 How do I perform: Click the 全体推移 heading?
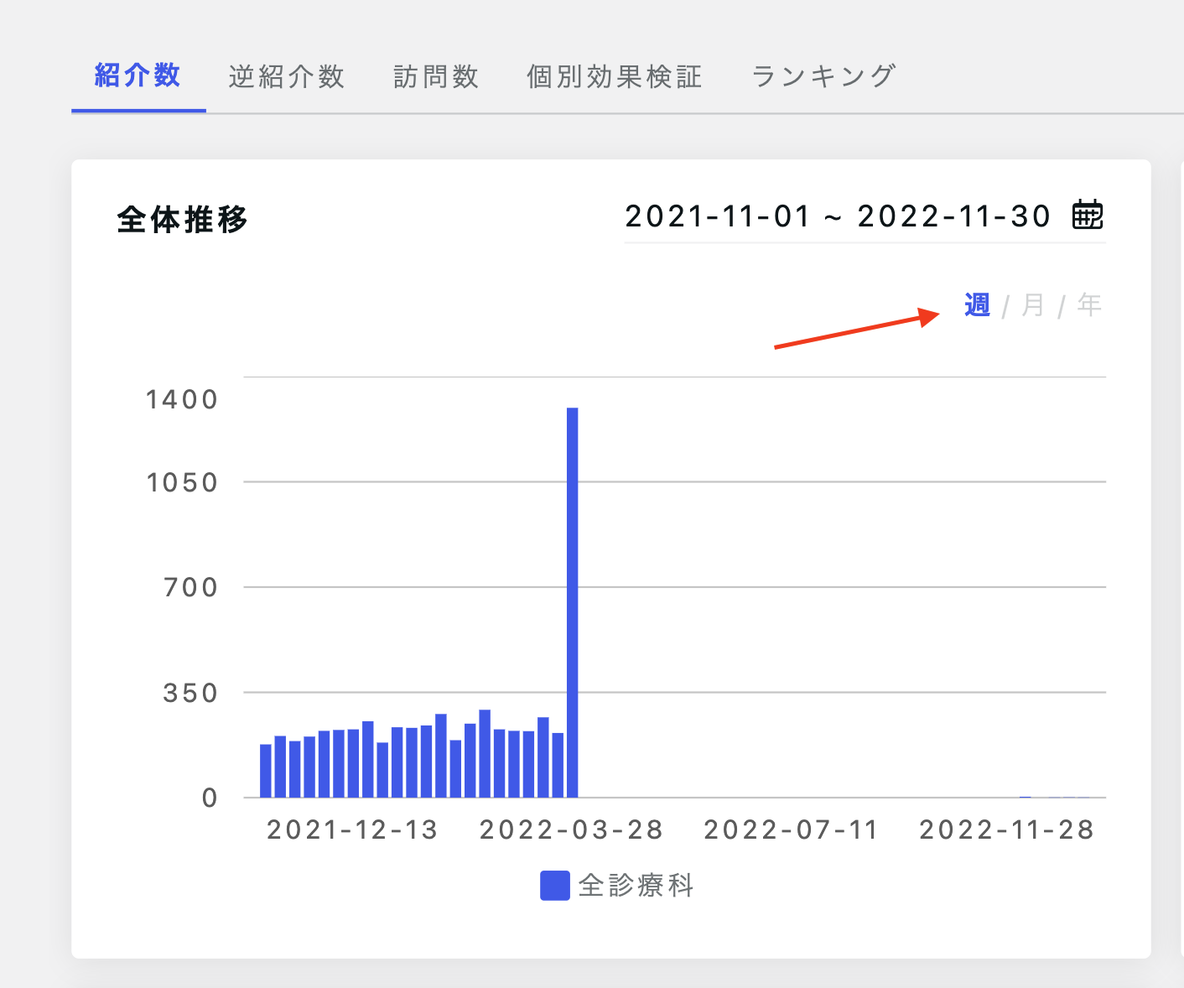coord(183,220)
